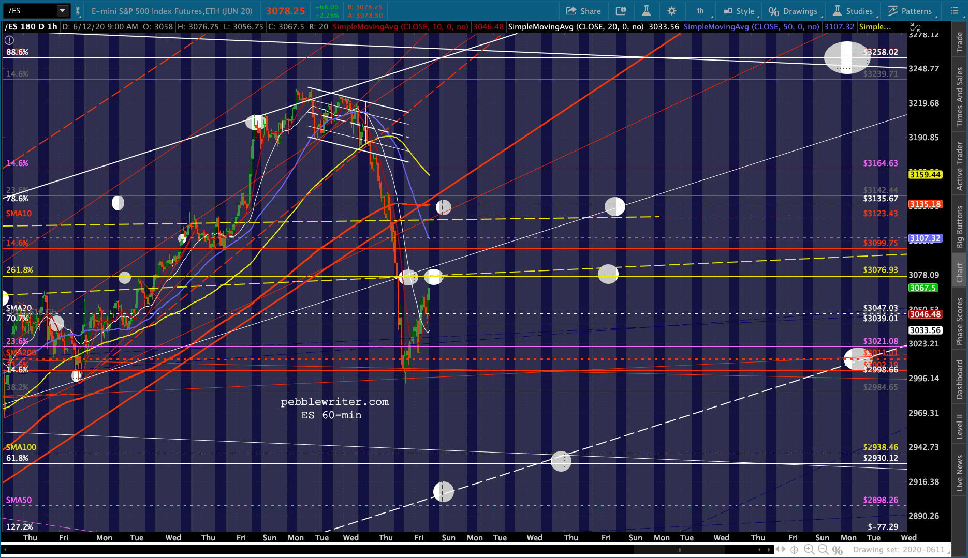The height and width of the screenshot is (558, 968).
Task: Open the Active Trader sidebar tab
Action: point(960,166)
